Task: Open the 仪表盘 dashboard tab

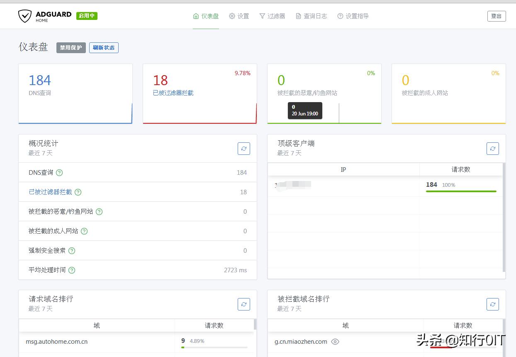Action: (x=206, y=16)
